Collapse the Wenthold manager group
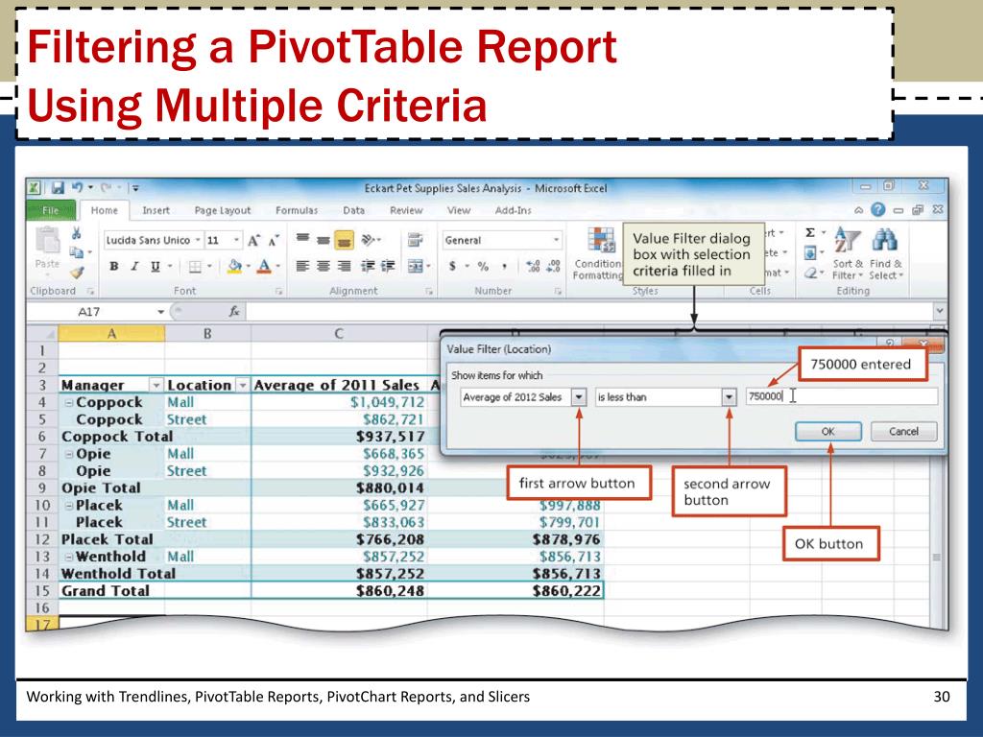The image size is (983, 737). (69, 558)
